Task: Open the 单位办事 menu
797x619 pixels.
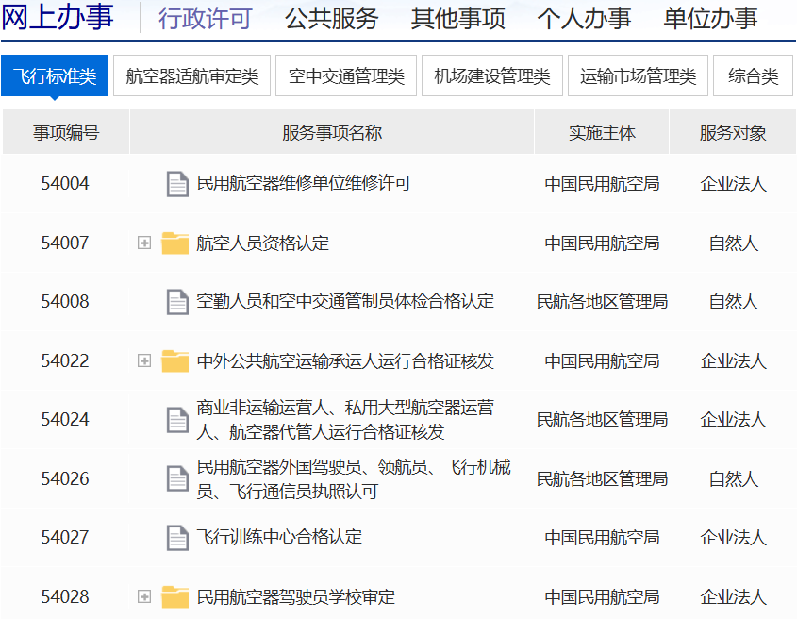Action: 710,18
